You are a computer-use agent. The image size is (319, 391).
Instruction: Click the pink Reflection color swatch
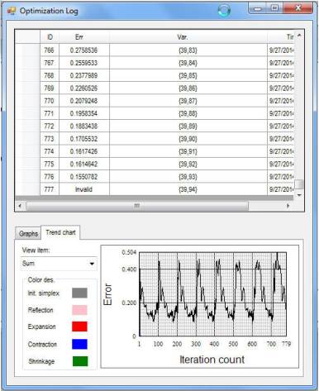click(x=79, y=310)
